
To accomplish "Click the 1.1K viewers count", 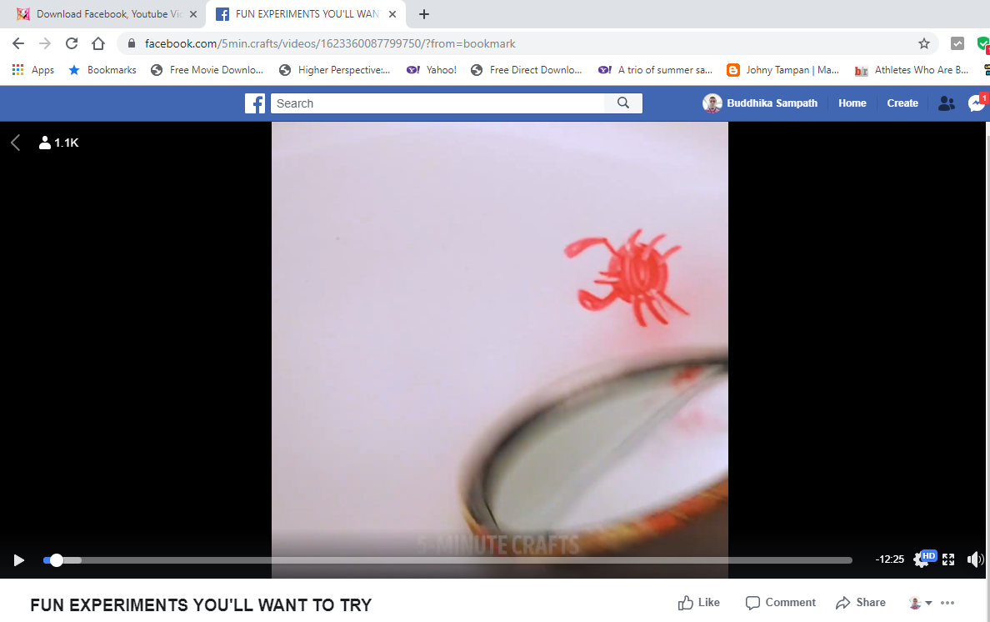I will point(58,143).
